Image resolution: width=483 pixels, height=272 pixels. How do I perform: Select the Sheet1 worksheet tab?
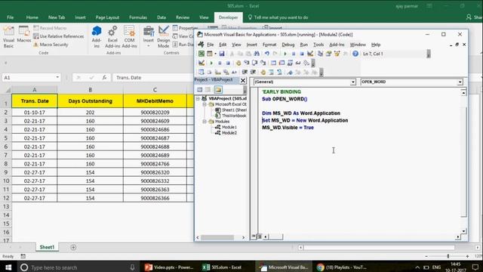pyautogui.click(x=47, y=247)
